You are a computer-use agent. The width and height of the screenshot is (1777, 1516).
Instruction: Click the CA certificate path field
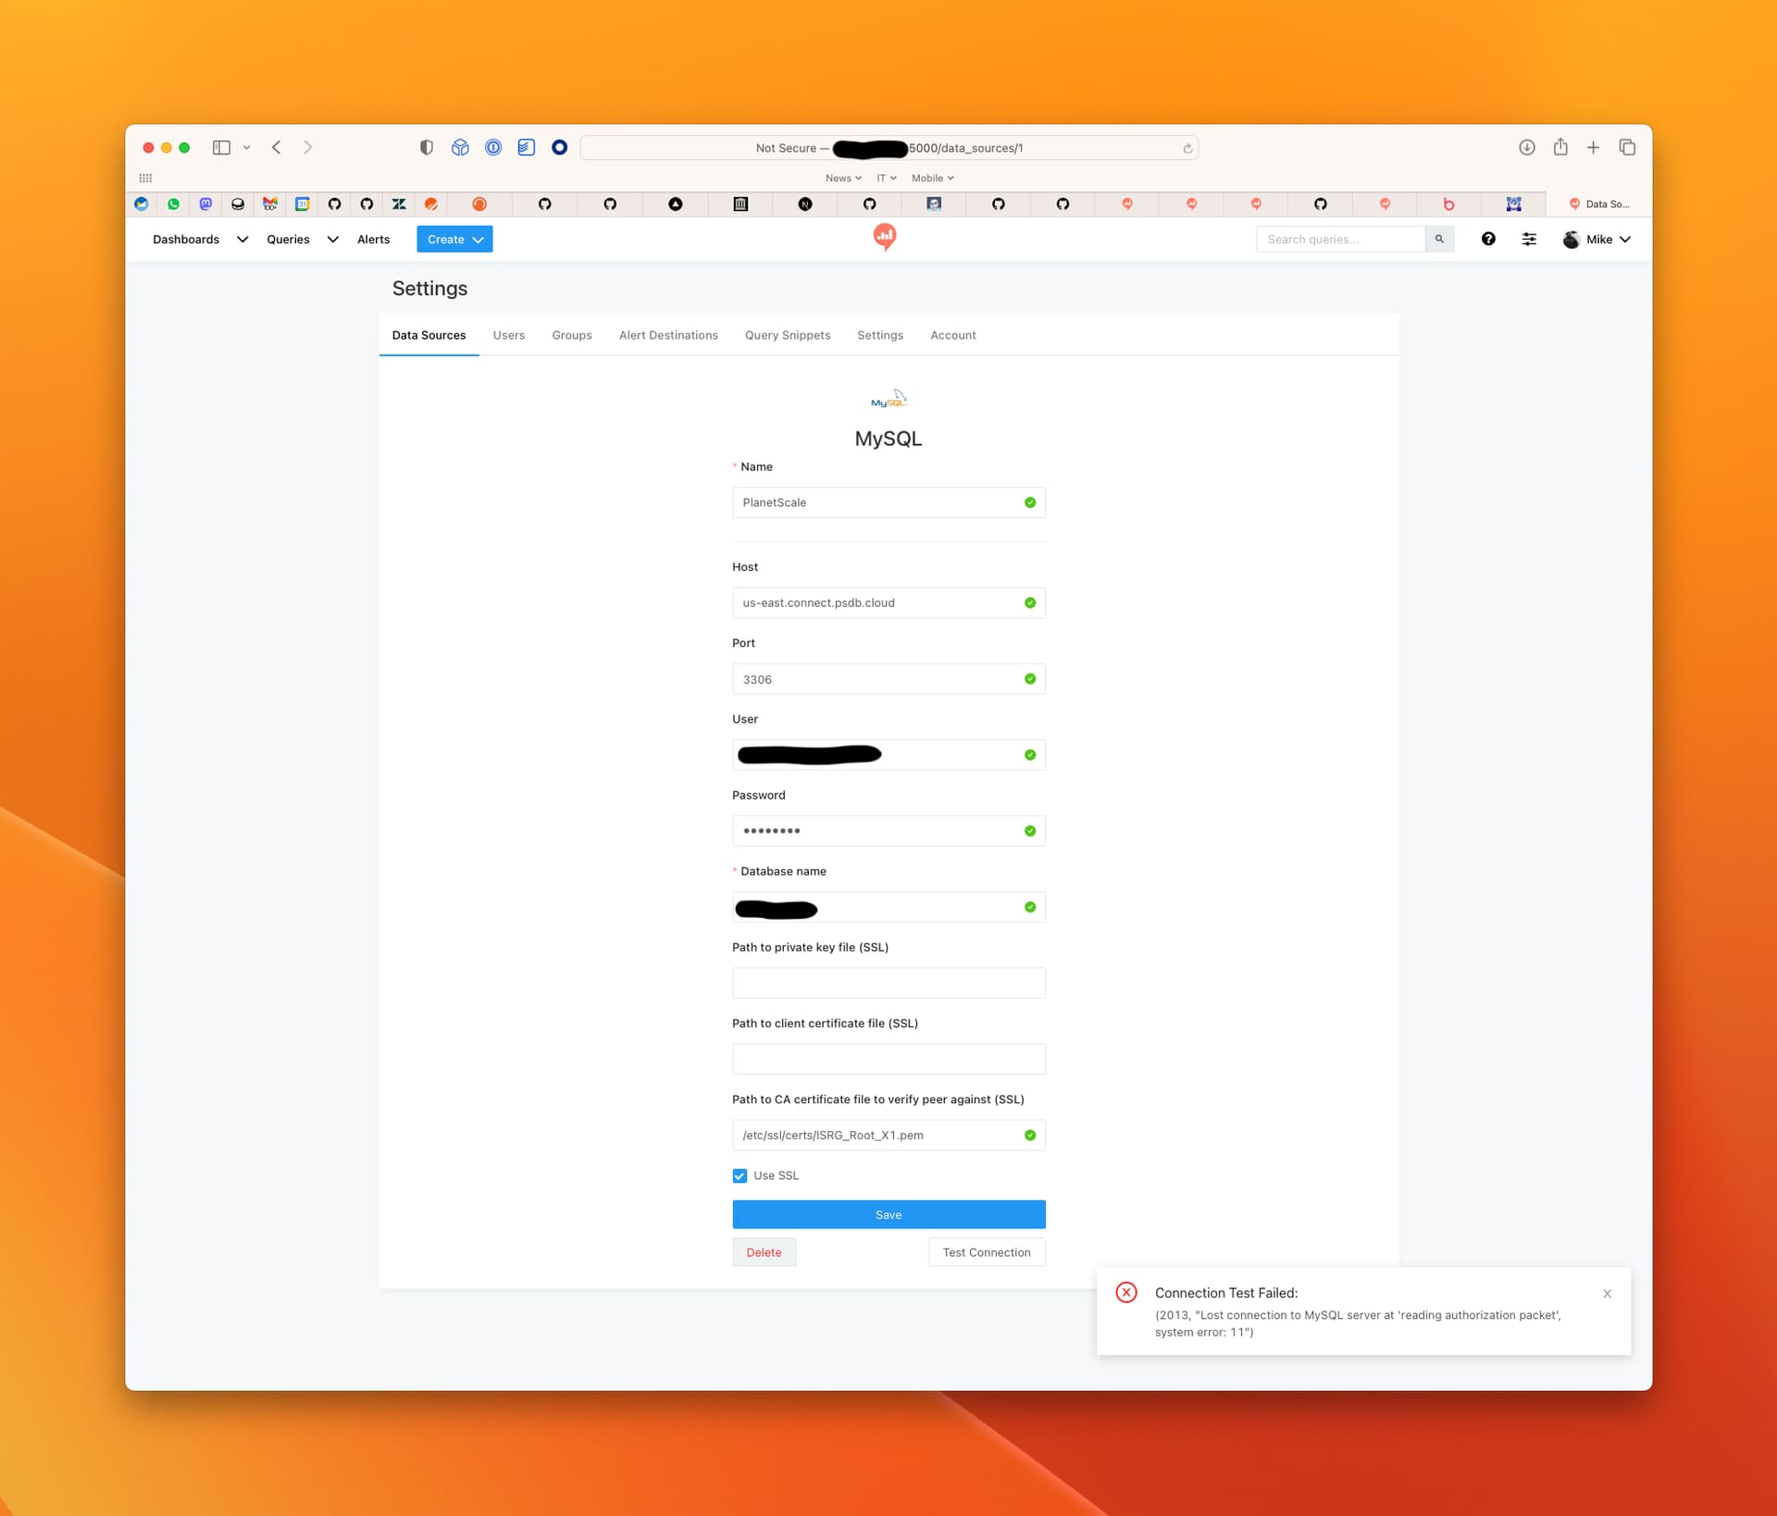tap(888, 1136)
